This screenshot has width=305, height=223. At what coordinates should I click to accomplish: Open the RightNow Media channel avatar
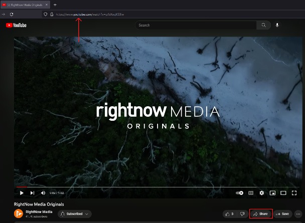[x=19, y=213]
